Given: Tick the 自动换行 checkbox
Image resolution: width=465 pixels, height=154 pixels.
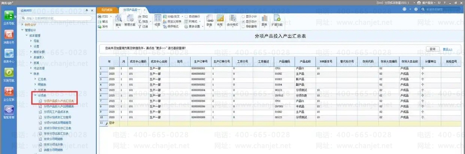Looking at the screenshot, I should point(186,16).
